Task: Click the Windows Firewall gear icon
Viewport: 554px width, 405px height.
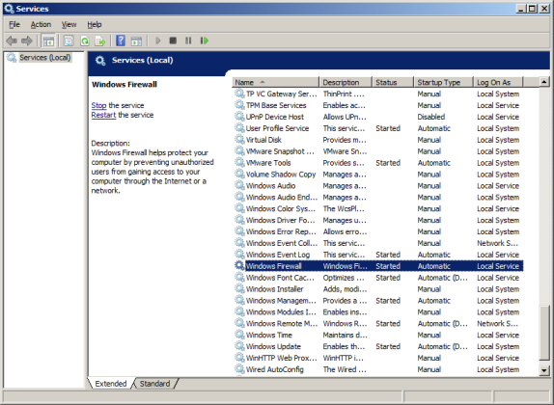Action: 239,265
